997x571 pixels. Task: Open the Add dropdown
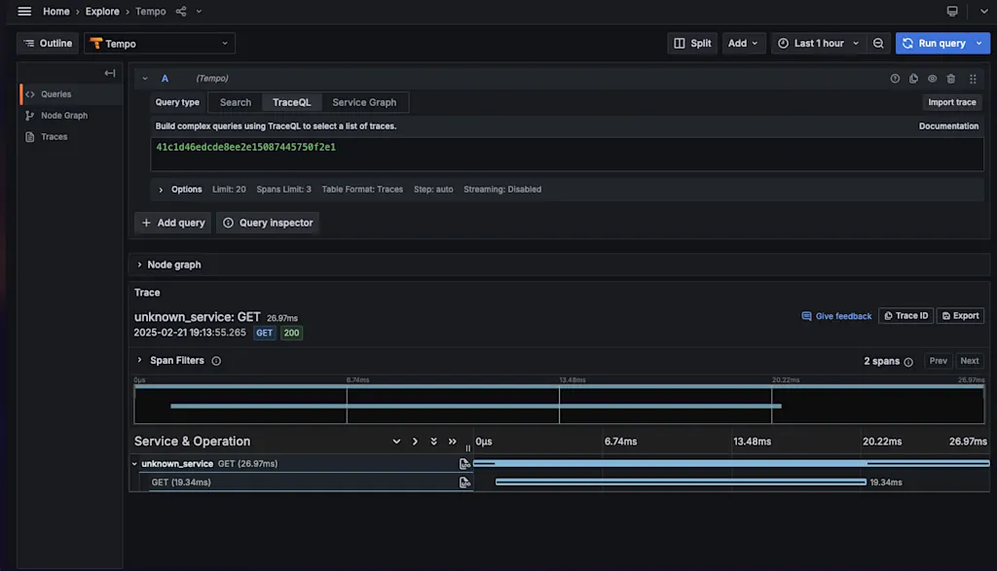coord(743,43)
